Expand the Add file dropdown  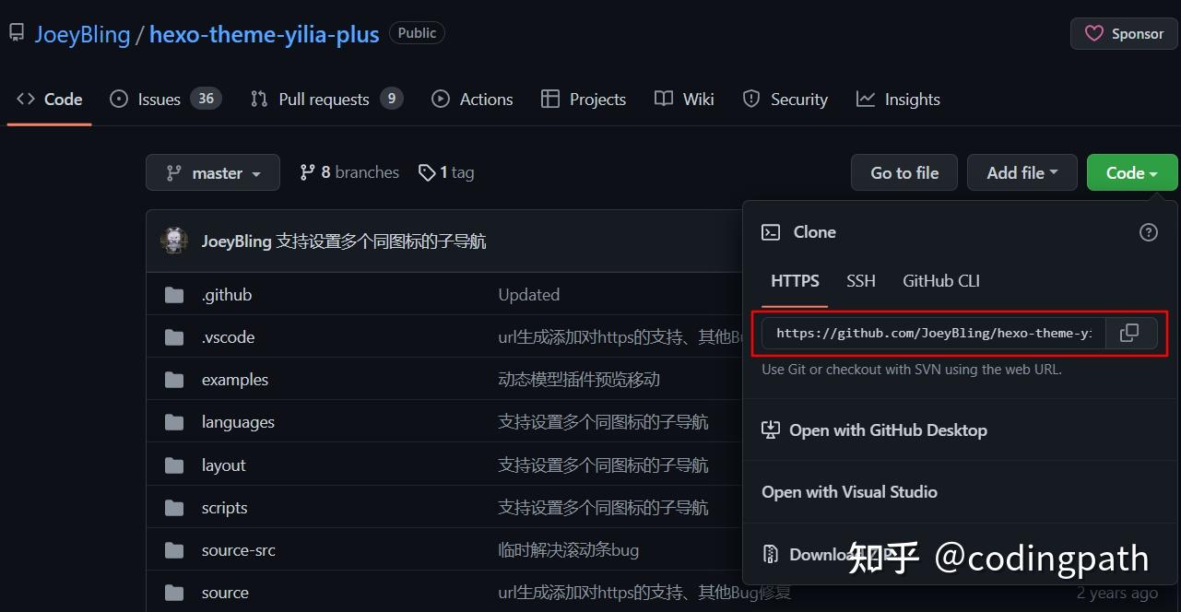(1022, 172)
